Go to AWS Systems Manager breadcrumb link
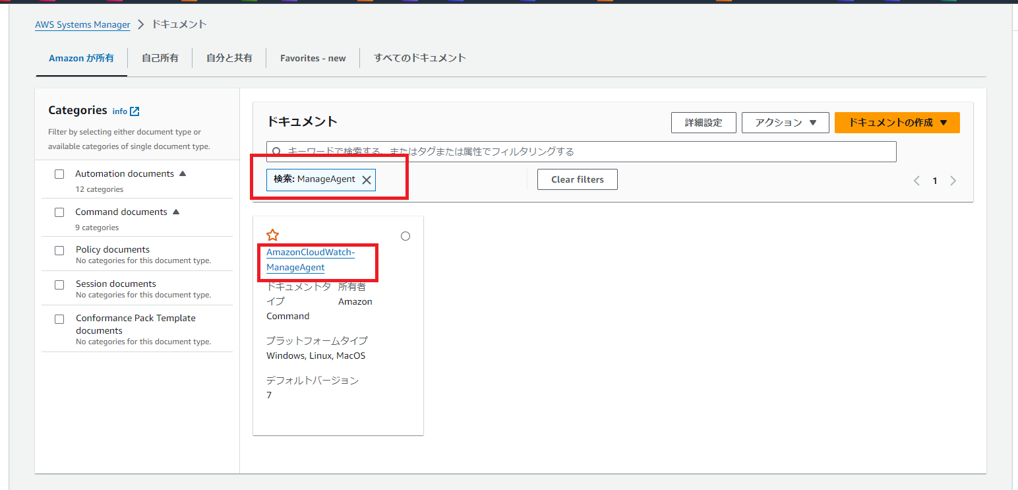The image size is (1018, 490). (x=83, y=24)
